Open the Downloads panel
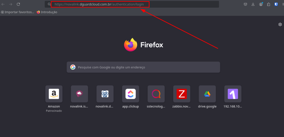 (253, 4)
